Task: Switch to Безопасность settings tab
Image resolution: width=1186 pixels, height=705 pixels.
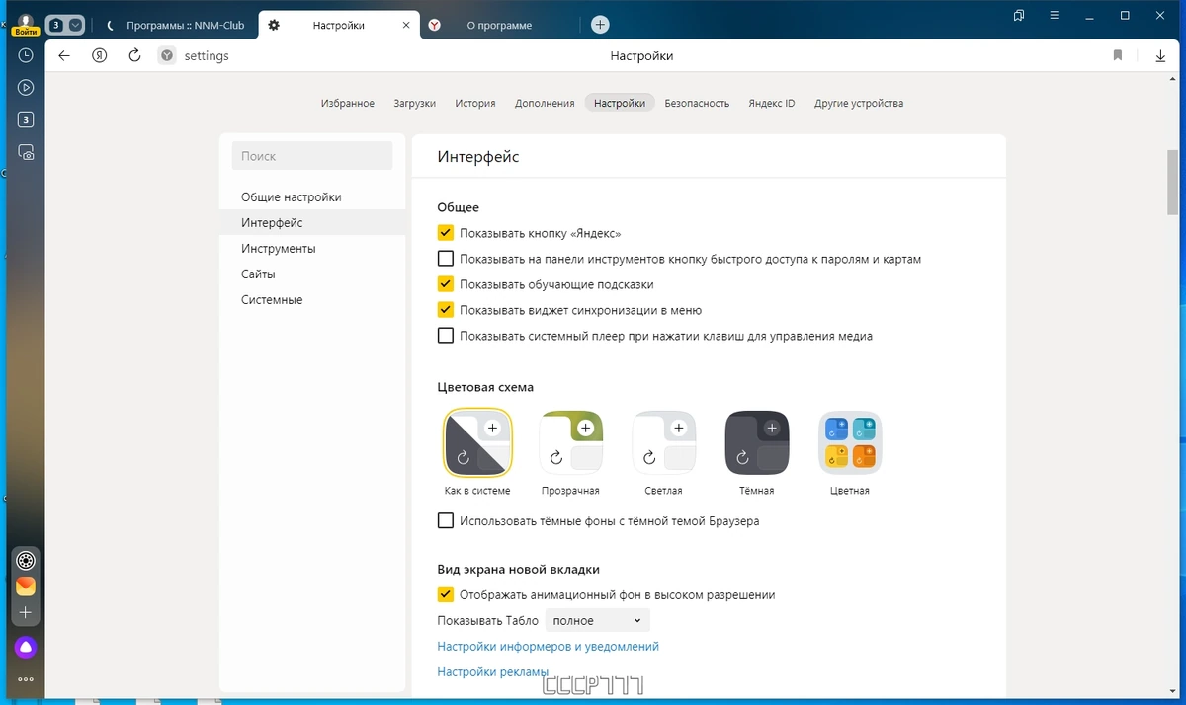Action: [x=697, y=103]
